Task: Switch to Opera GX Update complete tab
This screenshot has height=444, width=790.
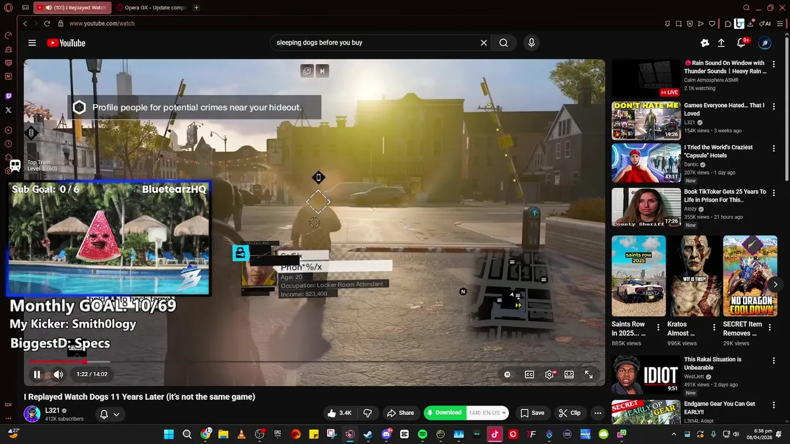Action: click(x=151, y=7)
